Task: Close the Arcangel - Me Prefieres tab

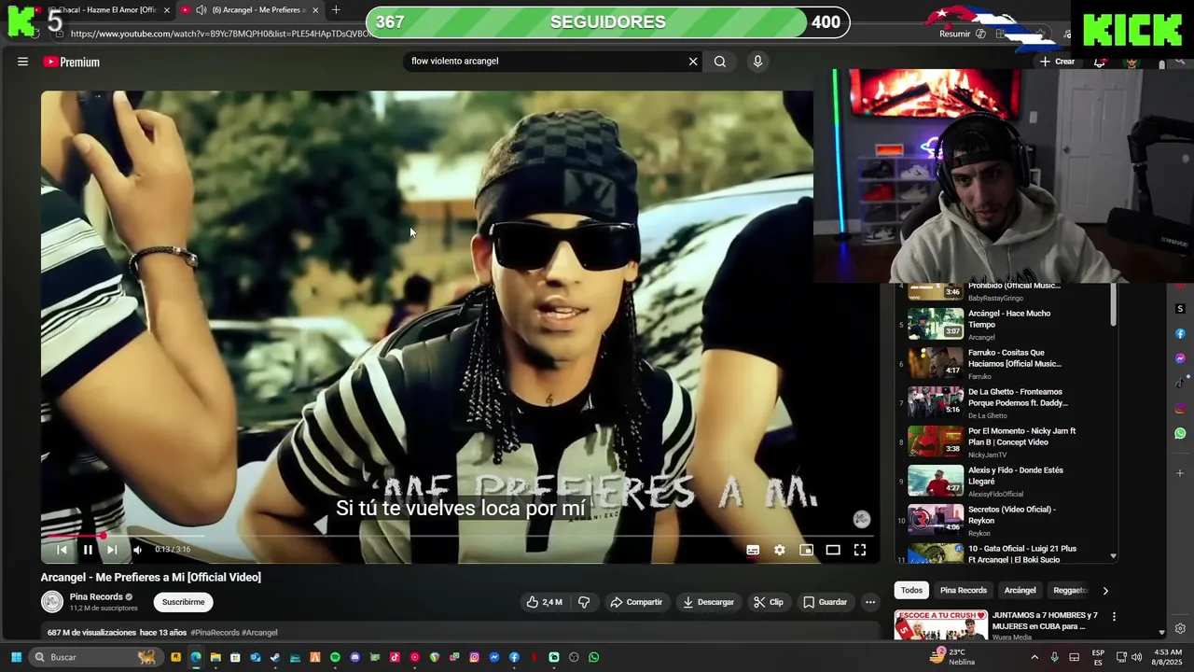Action: [315, 10]
